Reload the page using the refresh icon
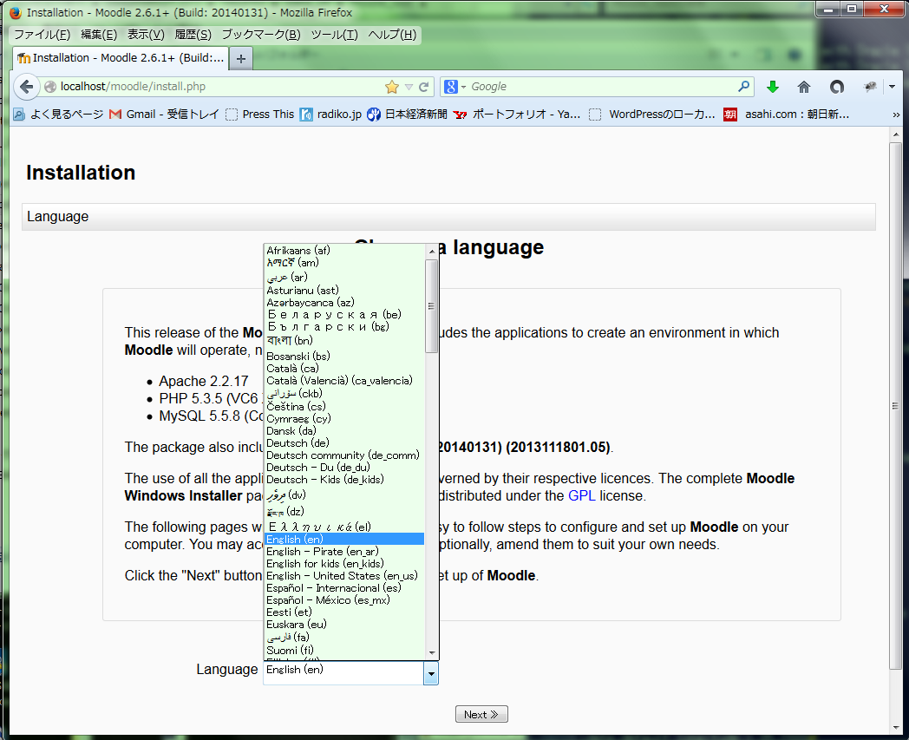This screenshot has width=909, height=740. pyautogui.click(x=424, y=87)
